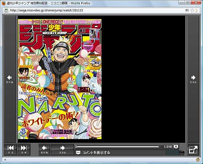Screen dimensions: 203x164
Task: Click the site favicon in address bar
Action: [6, 11]
